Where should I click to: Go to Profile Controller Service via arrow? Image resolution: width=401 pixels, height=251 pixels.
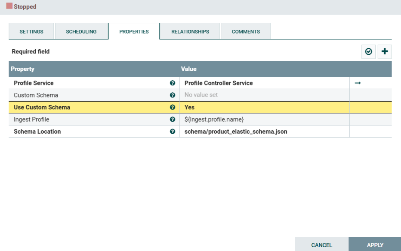358,83
